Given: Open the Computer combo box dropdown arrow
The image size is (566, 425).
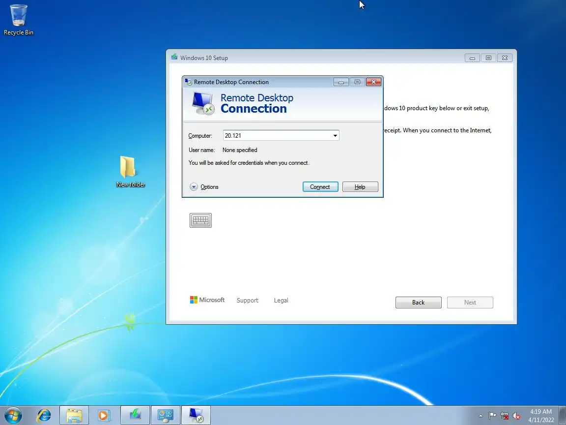Looking at the screenshot, I should tap(335, 136).
